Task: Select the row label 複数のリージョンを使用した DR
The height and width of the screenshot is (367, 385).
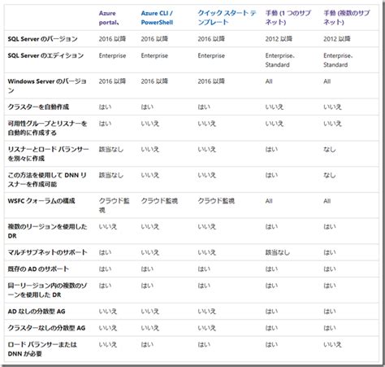Action: (x=47, y=231)
